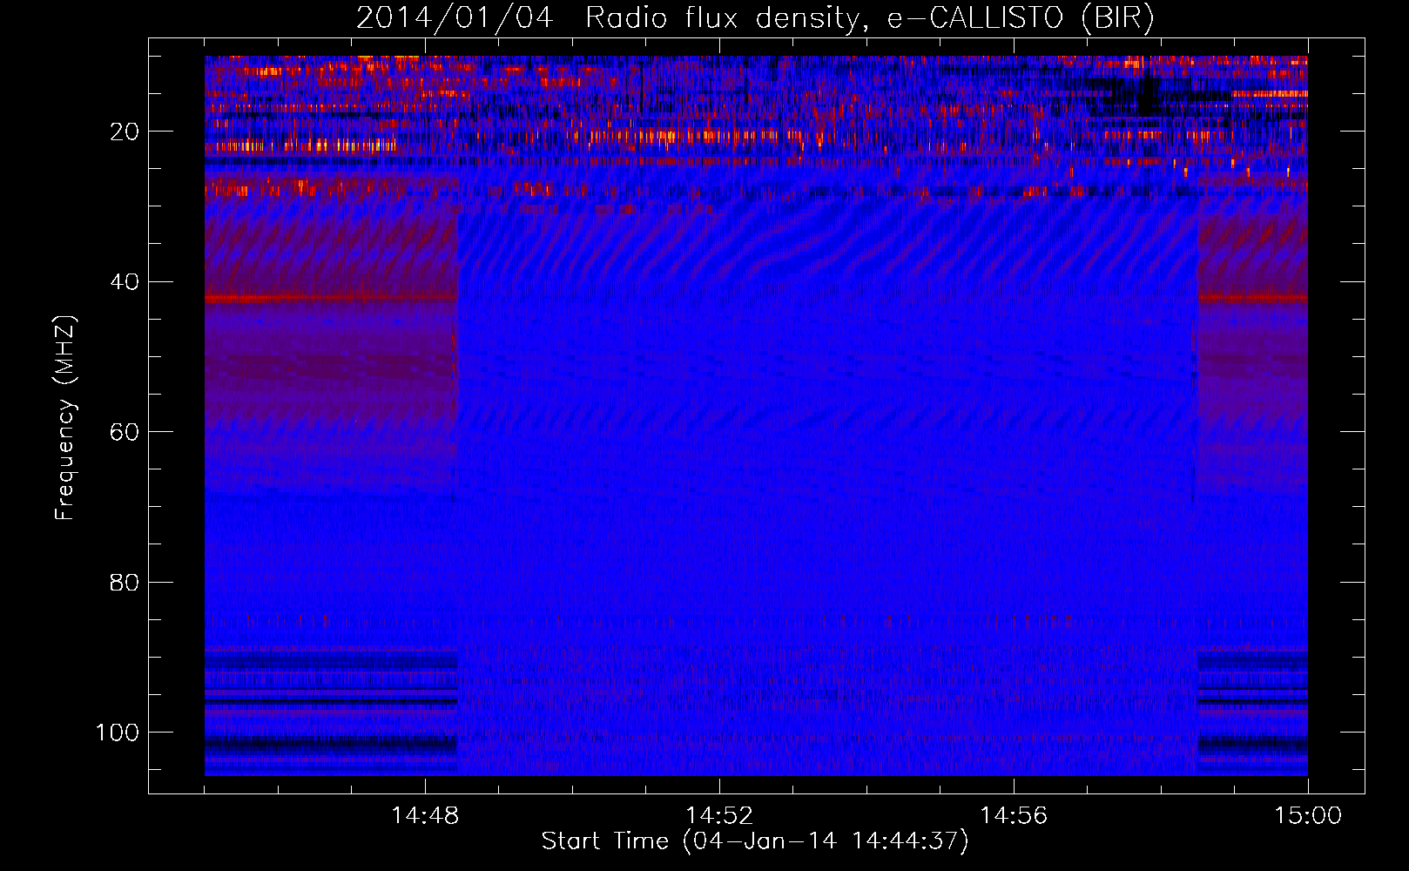Click the plot title "Radio flux density, e-CALLISTO (BIR)"
Image resolution: width=1409 pixels, height=871 pixels.
[869, 18]
